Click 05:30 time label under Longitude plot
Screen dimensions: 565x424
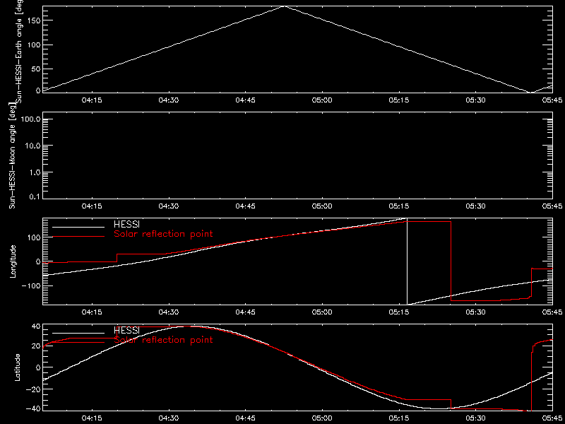(x=475, y=312)
